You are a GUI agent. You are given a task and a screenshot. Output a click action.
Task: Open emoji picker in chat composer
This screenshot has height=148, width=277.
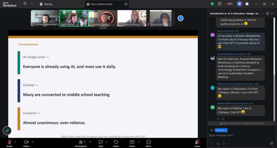[x=218, y=143]
